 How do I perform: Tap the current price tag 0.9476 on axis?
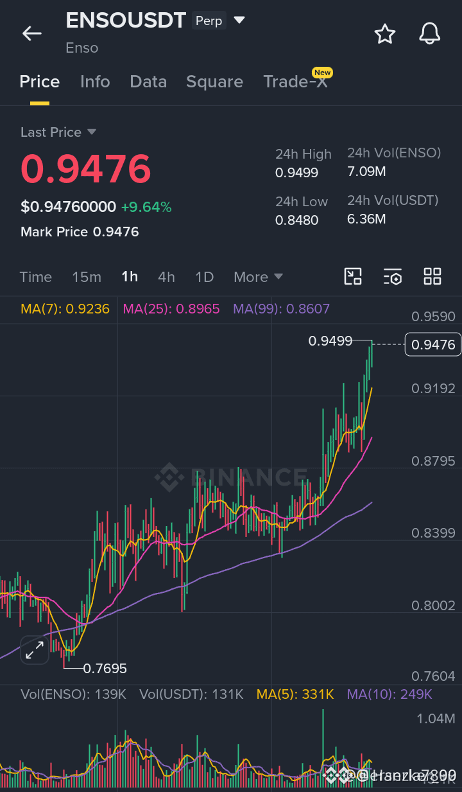(x=433, y=345)
